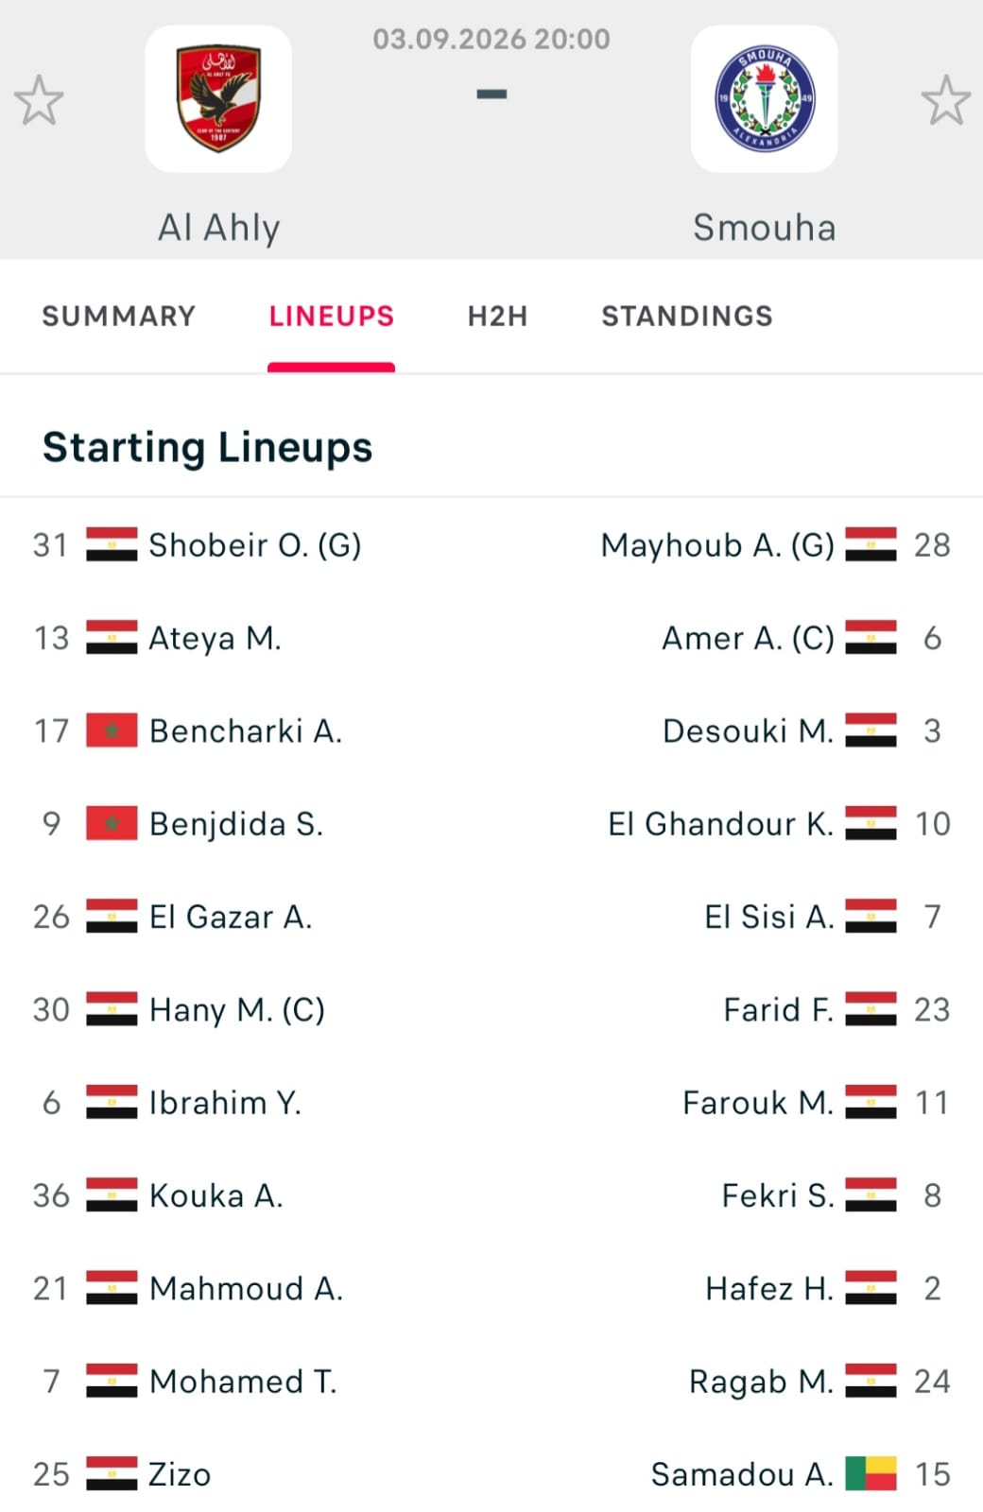
Task: Open player Shobeir O. (G)
Action: tap(255, 545)
